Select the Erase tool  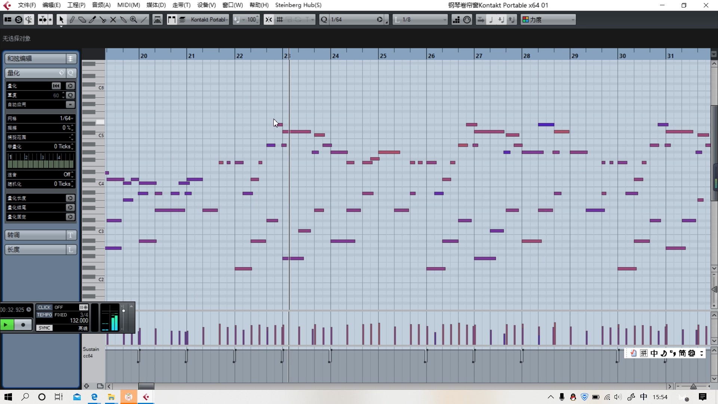coord(82,20)
